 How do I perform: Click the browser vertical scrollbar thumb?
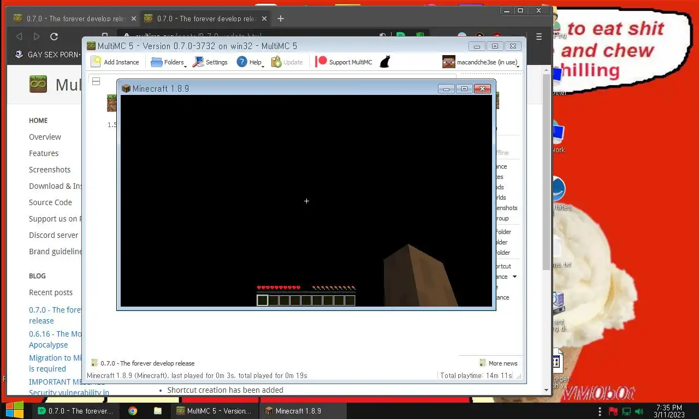click(547, 172)
